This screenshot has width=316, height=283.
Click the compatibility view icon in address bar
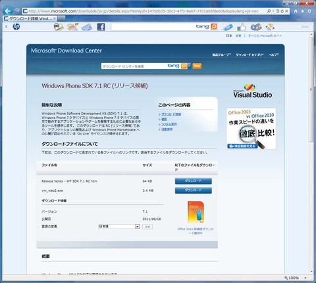(278, 11)
